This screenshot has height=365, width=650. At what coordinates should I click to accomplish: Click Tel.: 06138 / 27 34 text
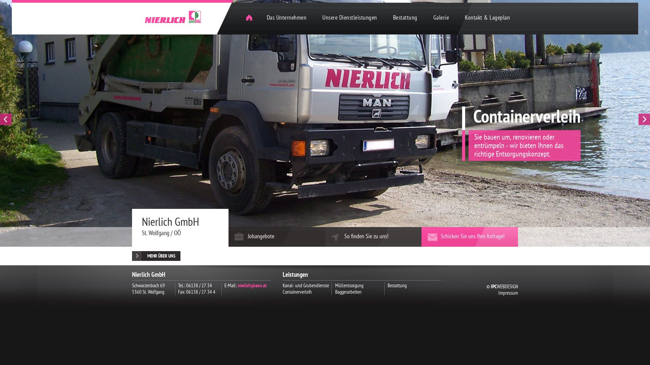pos(195,286)
